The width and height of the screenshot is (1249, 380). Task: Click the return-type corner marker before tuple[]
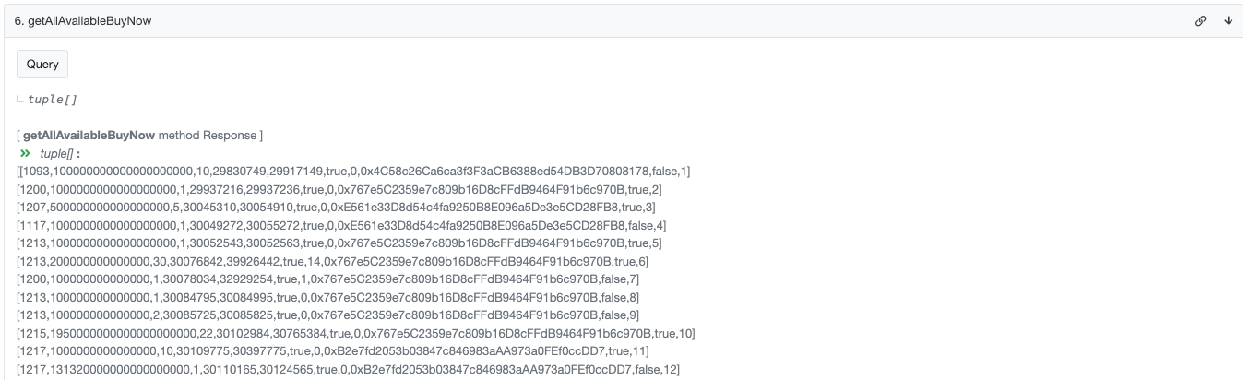pyautogui.click(x=21, y=99)
